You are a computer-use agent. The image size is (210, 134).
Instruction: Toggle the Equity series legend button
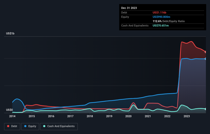tap(30, 126)
